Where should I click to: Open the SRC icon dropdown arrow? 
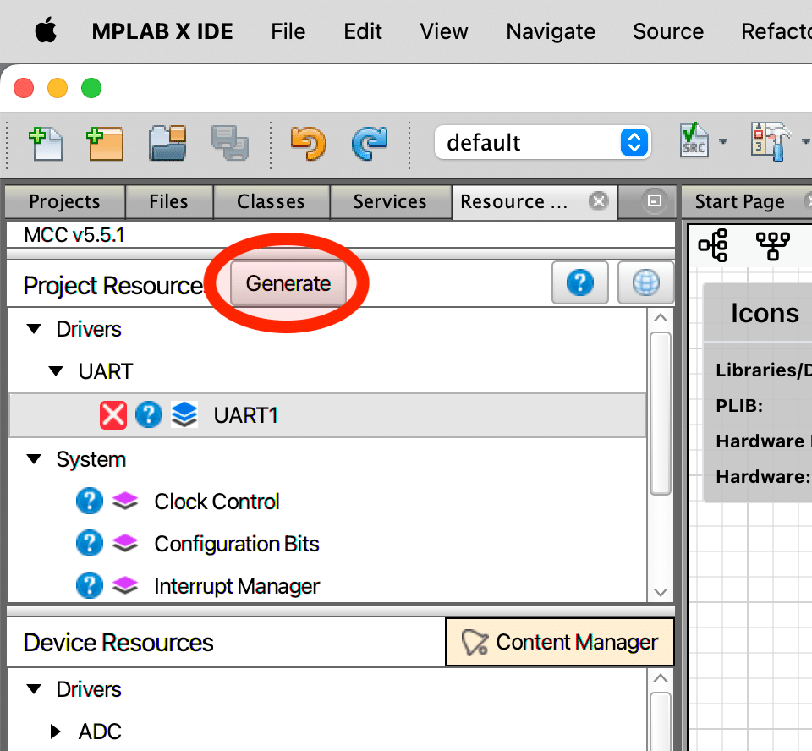click(x=723, y=141)
